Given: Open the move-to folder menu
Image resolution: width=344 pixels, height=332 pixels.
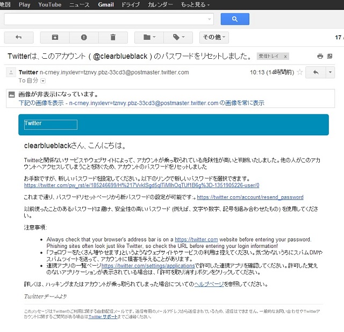Looking at the screenshot, I should (149, 37).
